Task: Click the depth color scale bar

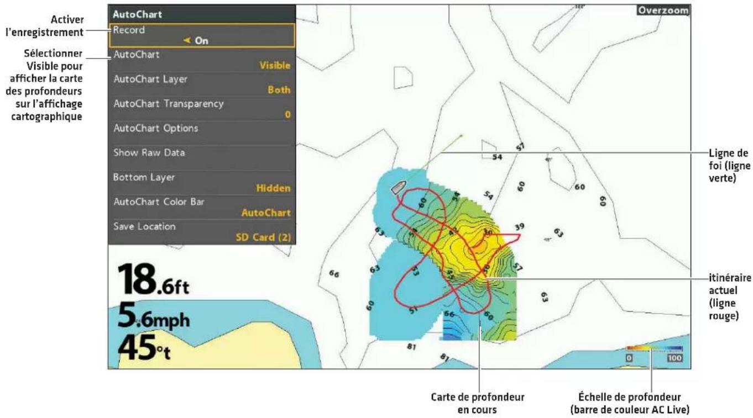Action: tap(655, 349)
